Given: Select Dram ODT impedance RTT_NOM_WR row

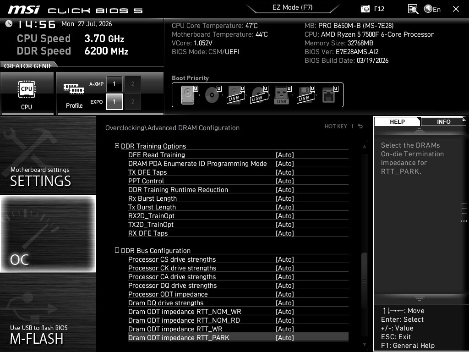Looking at the screenshot, I should click(x=238, y=311).
